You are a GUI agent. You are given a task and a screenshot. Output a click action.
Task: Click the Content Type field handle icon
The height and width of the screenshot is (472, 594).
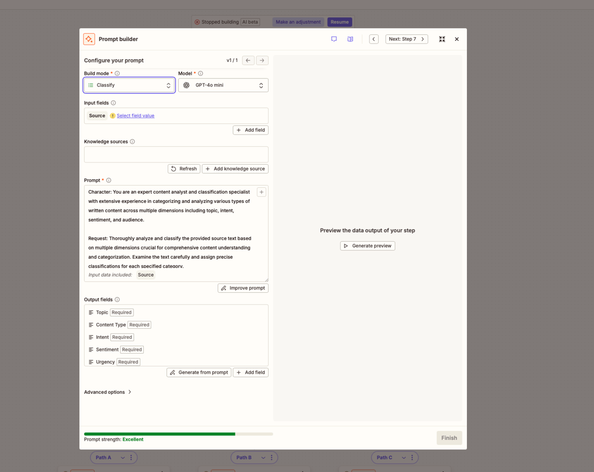[91, 325]
